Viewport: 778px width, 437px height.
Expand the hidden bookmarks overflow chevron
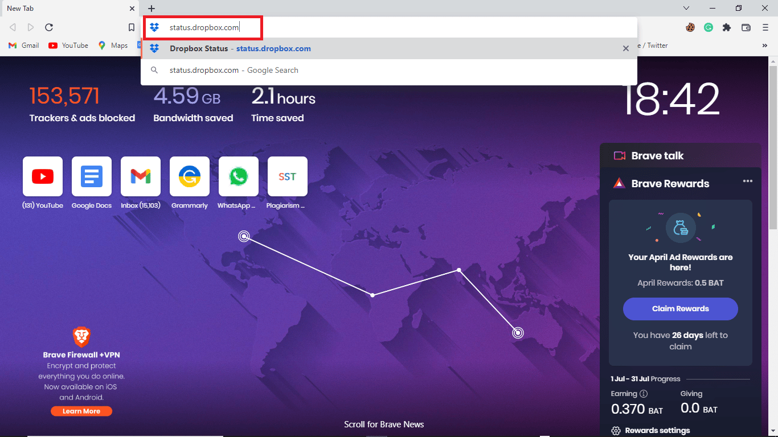(765, 46)
